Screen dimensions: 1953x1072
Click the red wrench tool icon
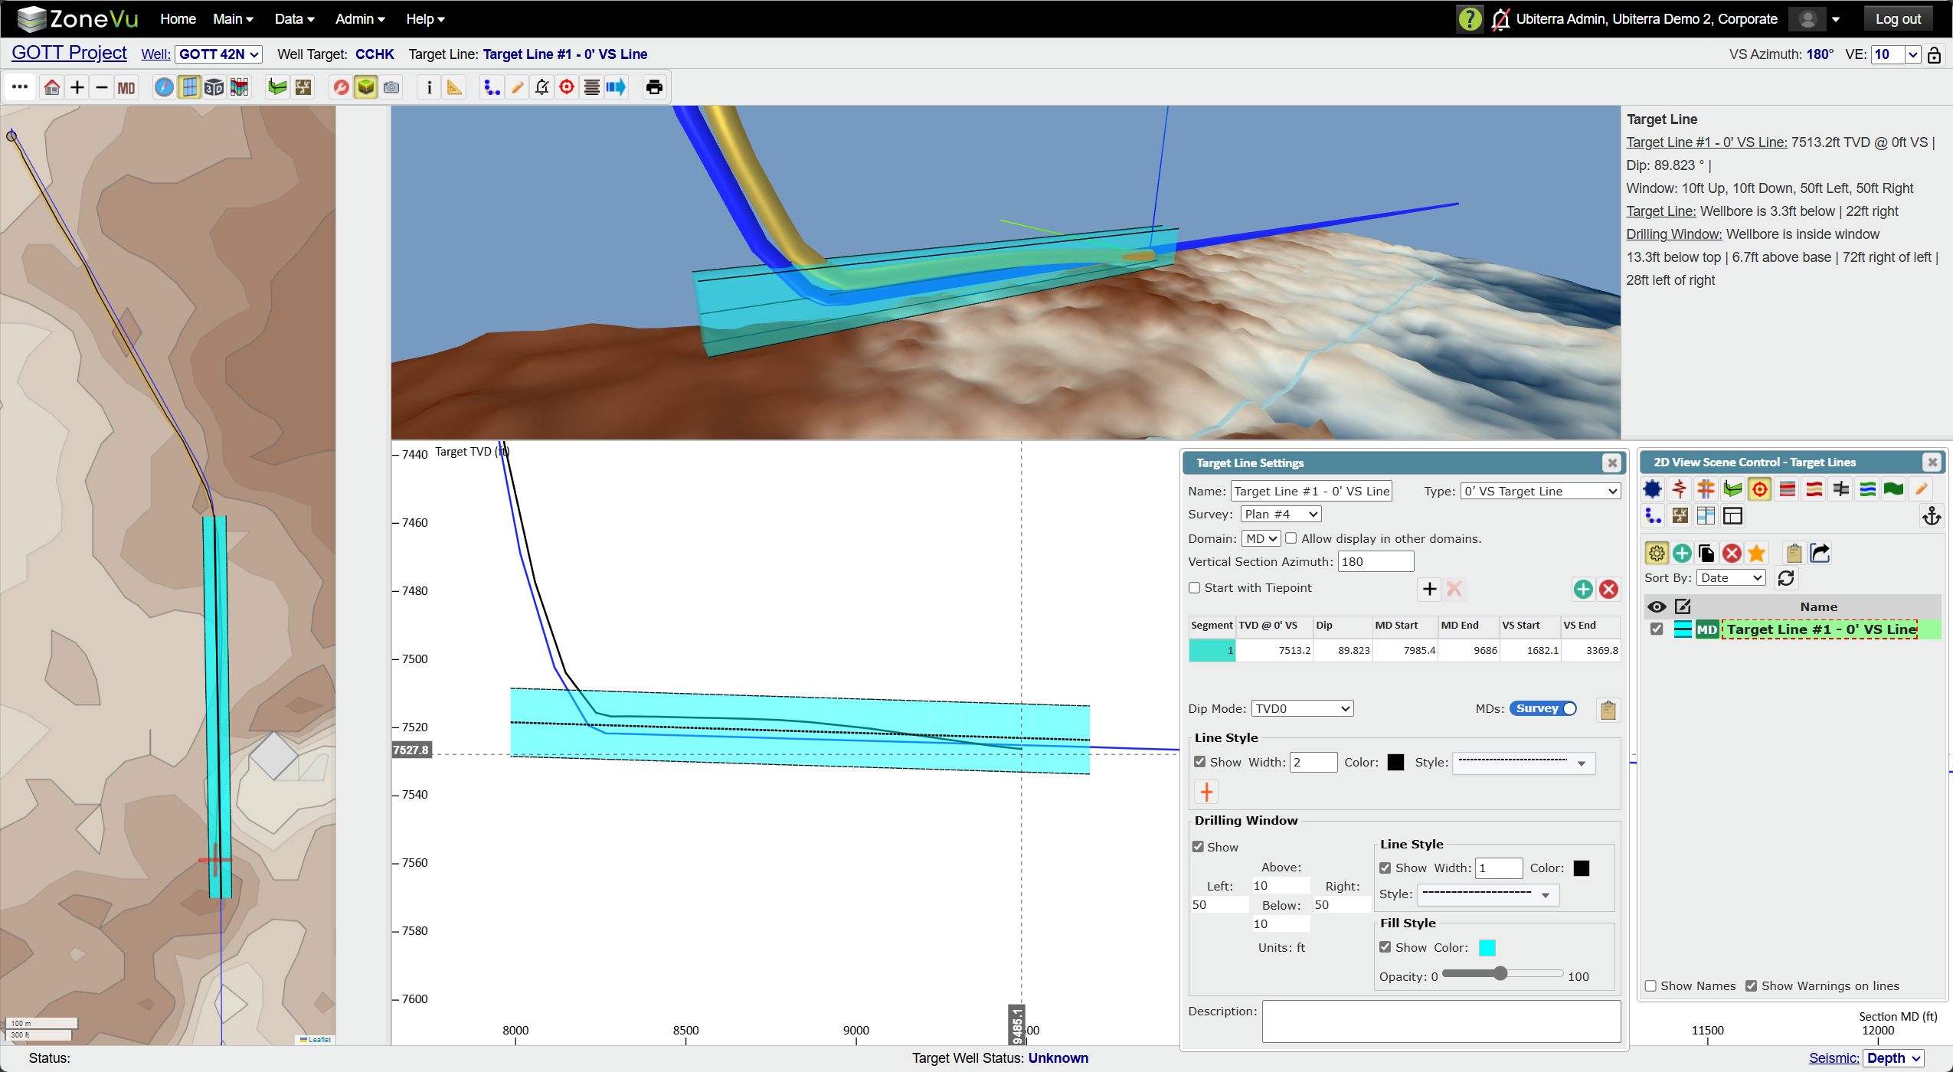tap(341, 87)
